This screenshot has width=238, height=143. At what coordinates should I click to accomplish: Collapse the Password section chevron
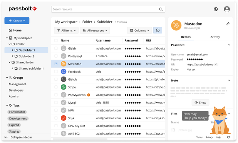229,45
